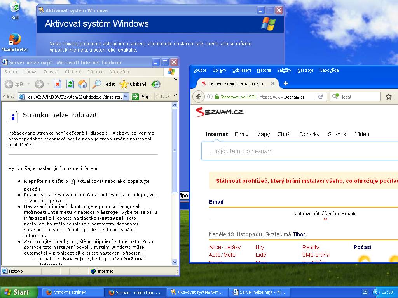Open the forward history dropdown arrow
This screenshot has height=298, width=398.
coord(48,84)
